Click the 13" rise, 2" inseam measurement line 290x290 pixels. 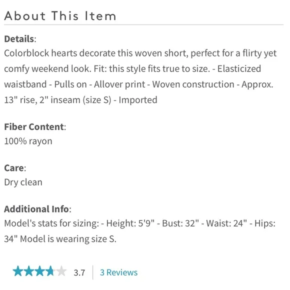coord(57,100)
